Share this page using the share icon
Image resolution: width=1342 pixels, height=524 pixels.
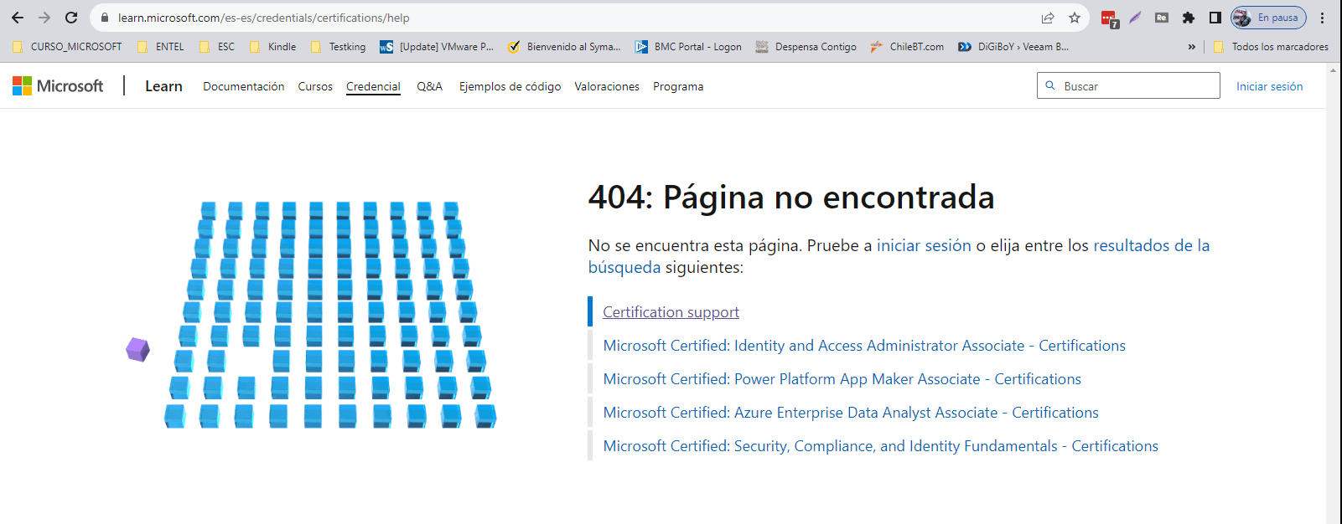click(1048, 18)
